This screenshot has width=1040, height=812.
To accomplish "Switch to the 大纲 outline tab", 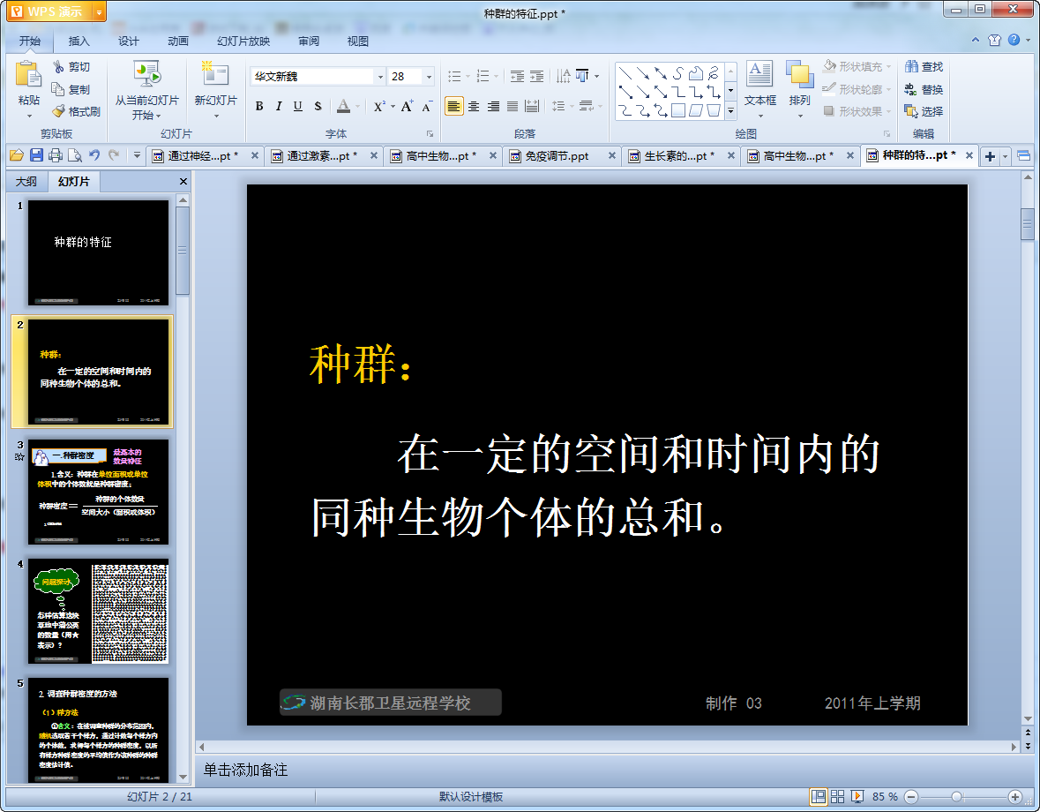I will pos(26,181).
